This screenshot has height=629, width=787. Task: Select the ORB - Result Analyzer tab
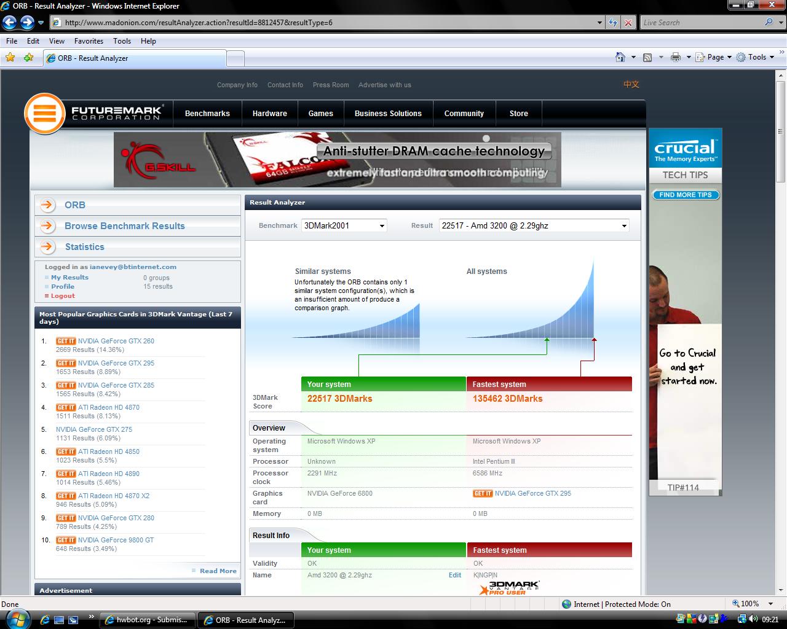[x=134, y=58]
